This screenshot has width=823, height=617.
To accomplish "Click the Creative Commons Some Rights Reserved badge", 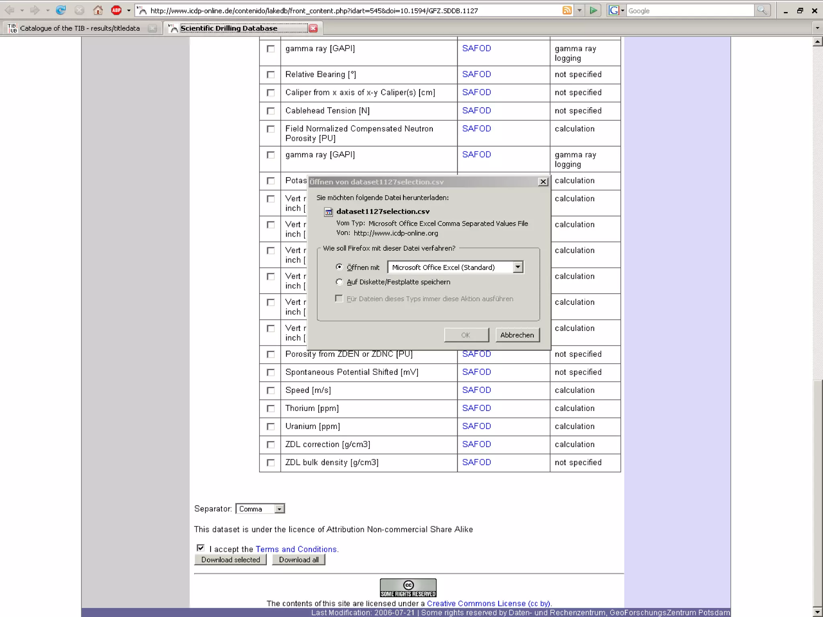I will (408, 588).
